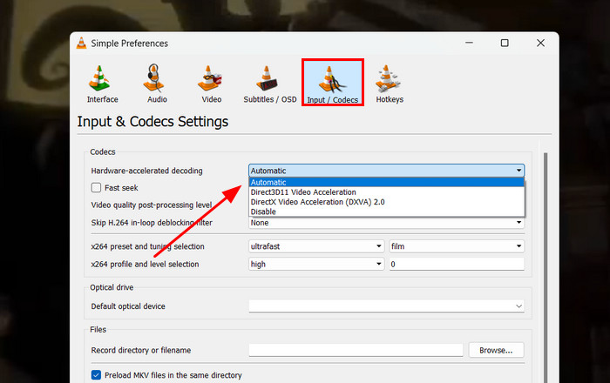
Task: Choose Automatic in the decoding list
Action: [387, 182]
